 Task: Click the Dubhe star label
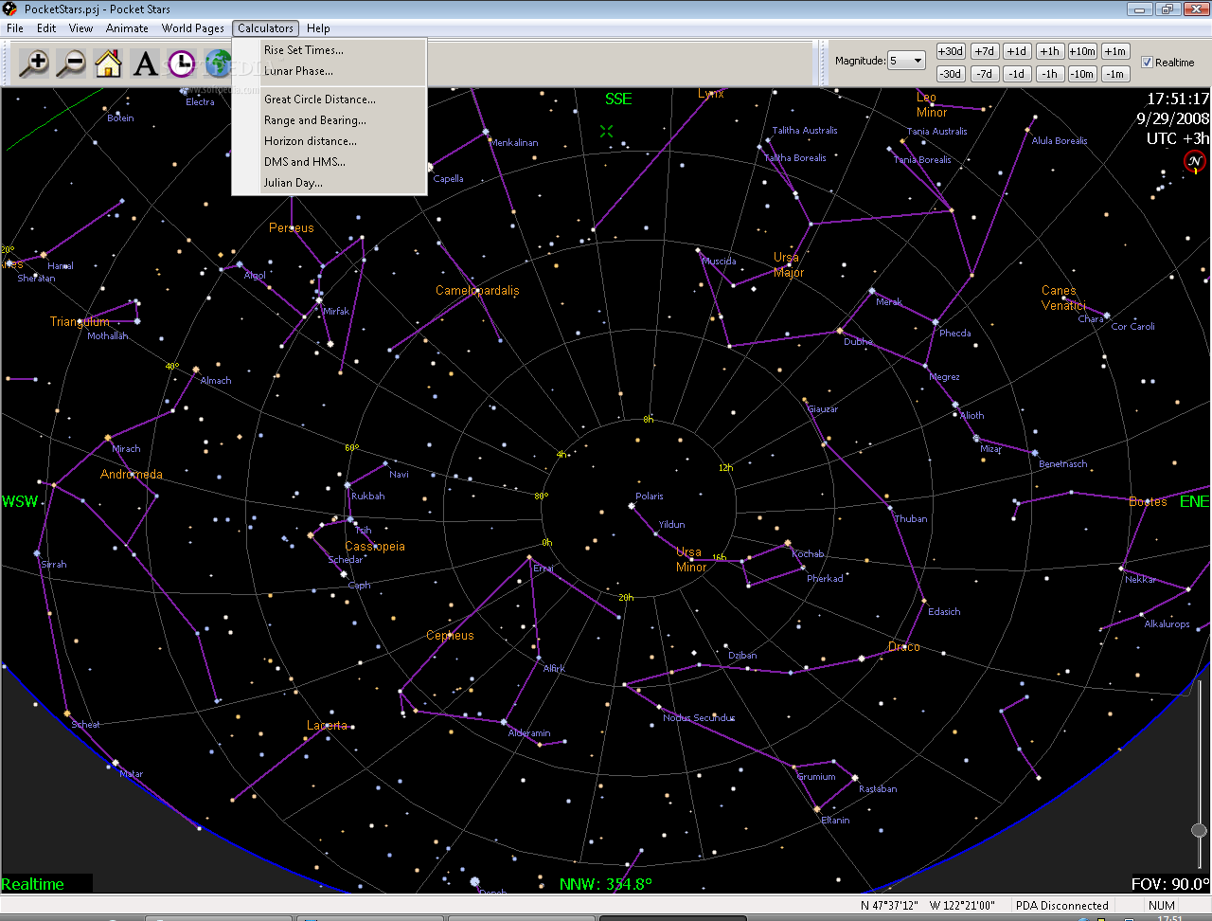858,341
